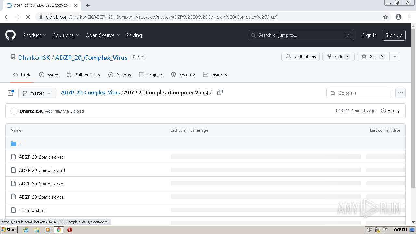Stop loading the page
Viewport: 416px width, 234px height.
click(28, 17)
